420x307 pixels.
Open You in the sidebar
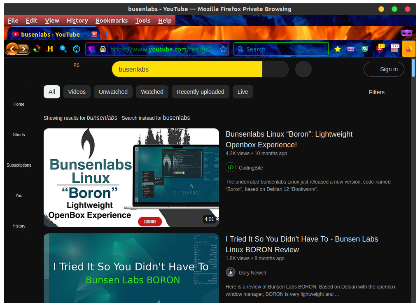[x=19, y=195]
